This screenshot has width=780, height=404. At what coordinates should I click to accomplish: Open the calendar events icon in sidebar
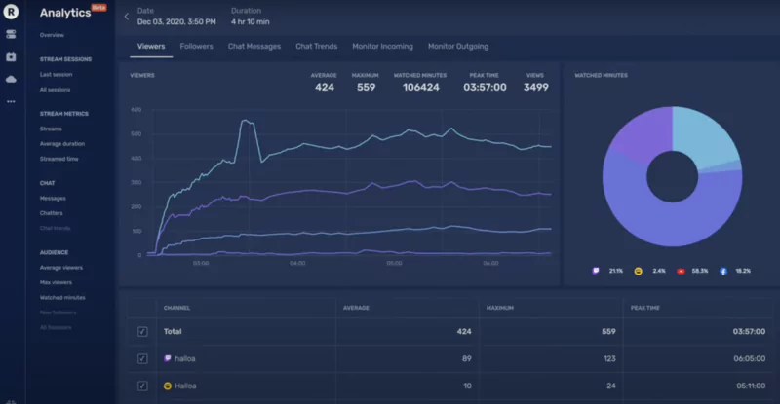(11, 56)
